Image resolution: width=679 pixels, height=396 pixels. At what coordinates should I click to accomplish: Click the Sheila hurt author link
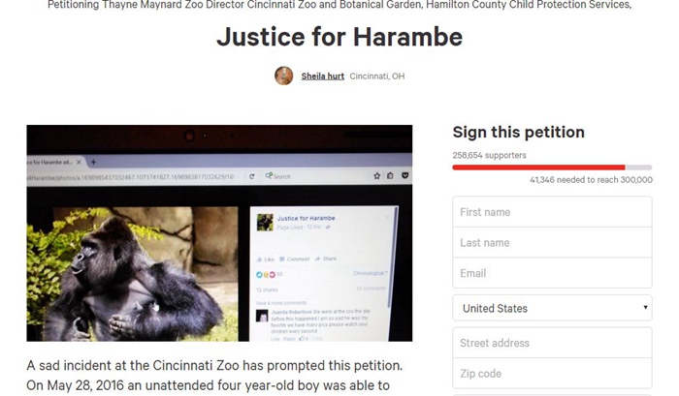[323, 76]
